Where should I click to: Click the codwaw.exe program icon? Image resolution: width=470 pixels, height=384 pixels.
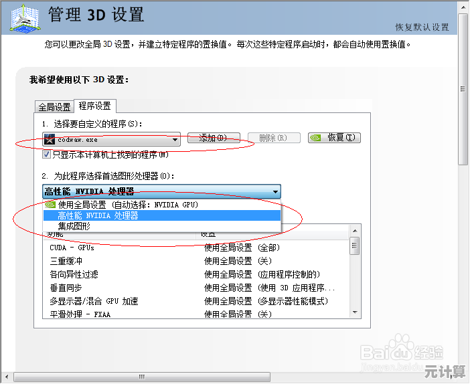pos(49,139)
